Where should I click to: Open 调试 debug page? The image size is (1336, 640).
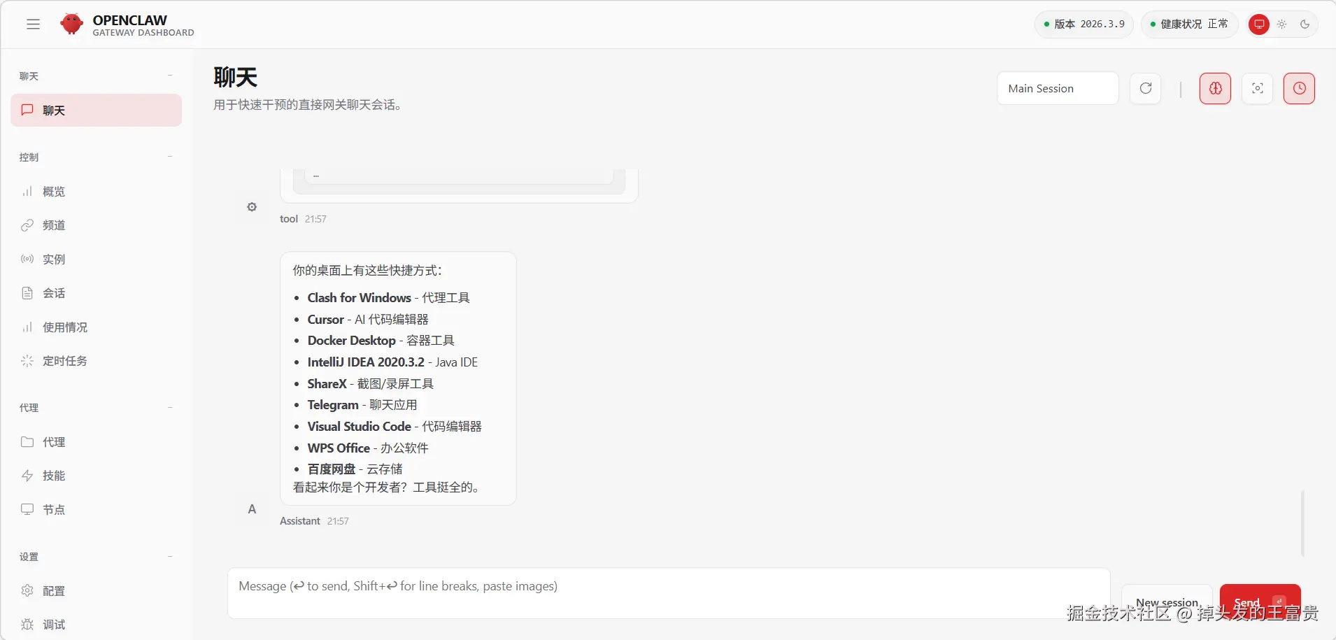click(x=97, y=625)
